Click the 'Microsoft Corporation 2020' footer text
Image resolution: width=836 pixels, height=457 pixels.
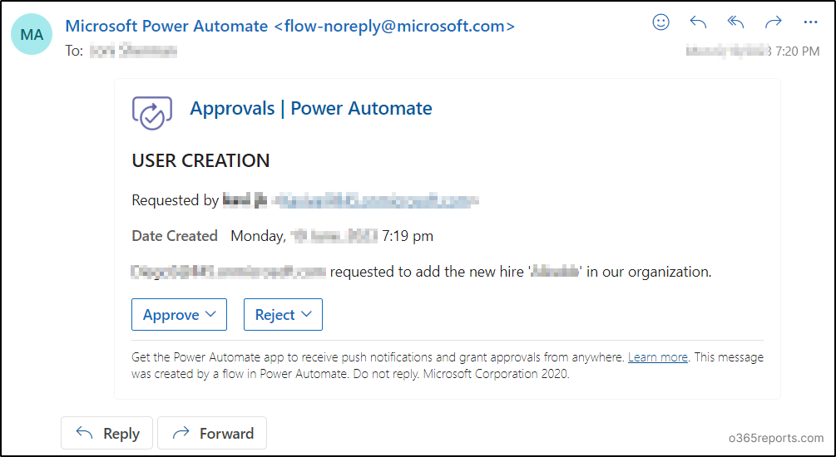(x=496, y=374)
